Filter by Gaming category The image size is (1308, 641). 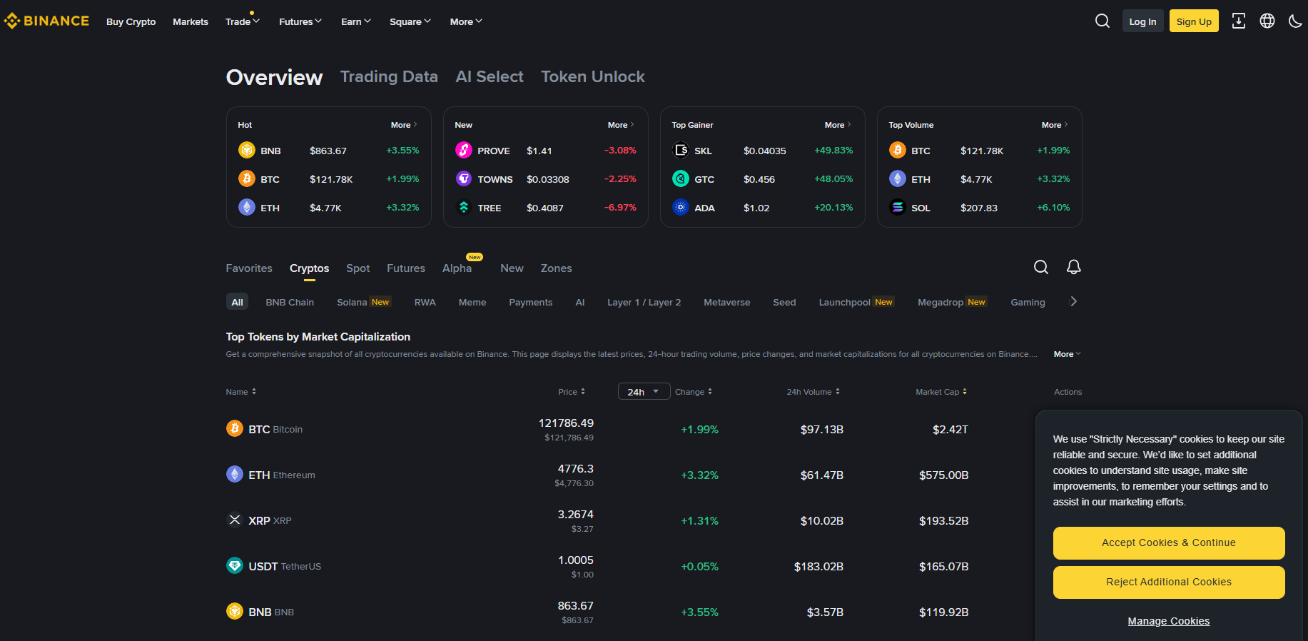point(1028,302)
